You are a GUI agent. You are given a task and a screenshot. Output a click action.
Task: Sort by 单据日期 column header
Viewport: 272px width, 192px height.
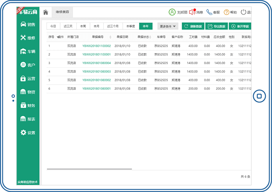coord(122,37)
